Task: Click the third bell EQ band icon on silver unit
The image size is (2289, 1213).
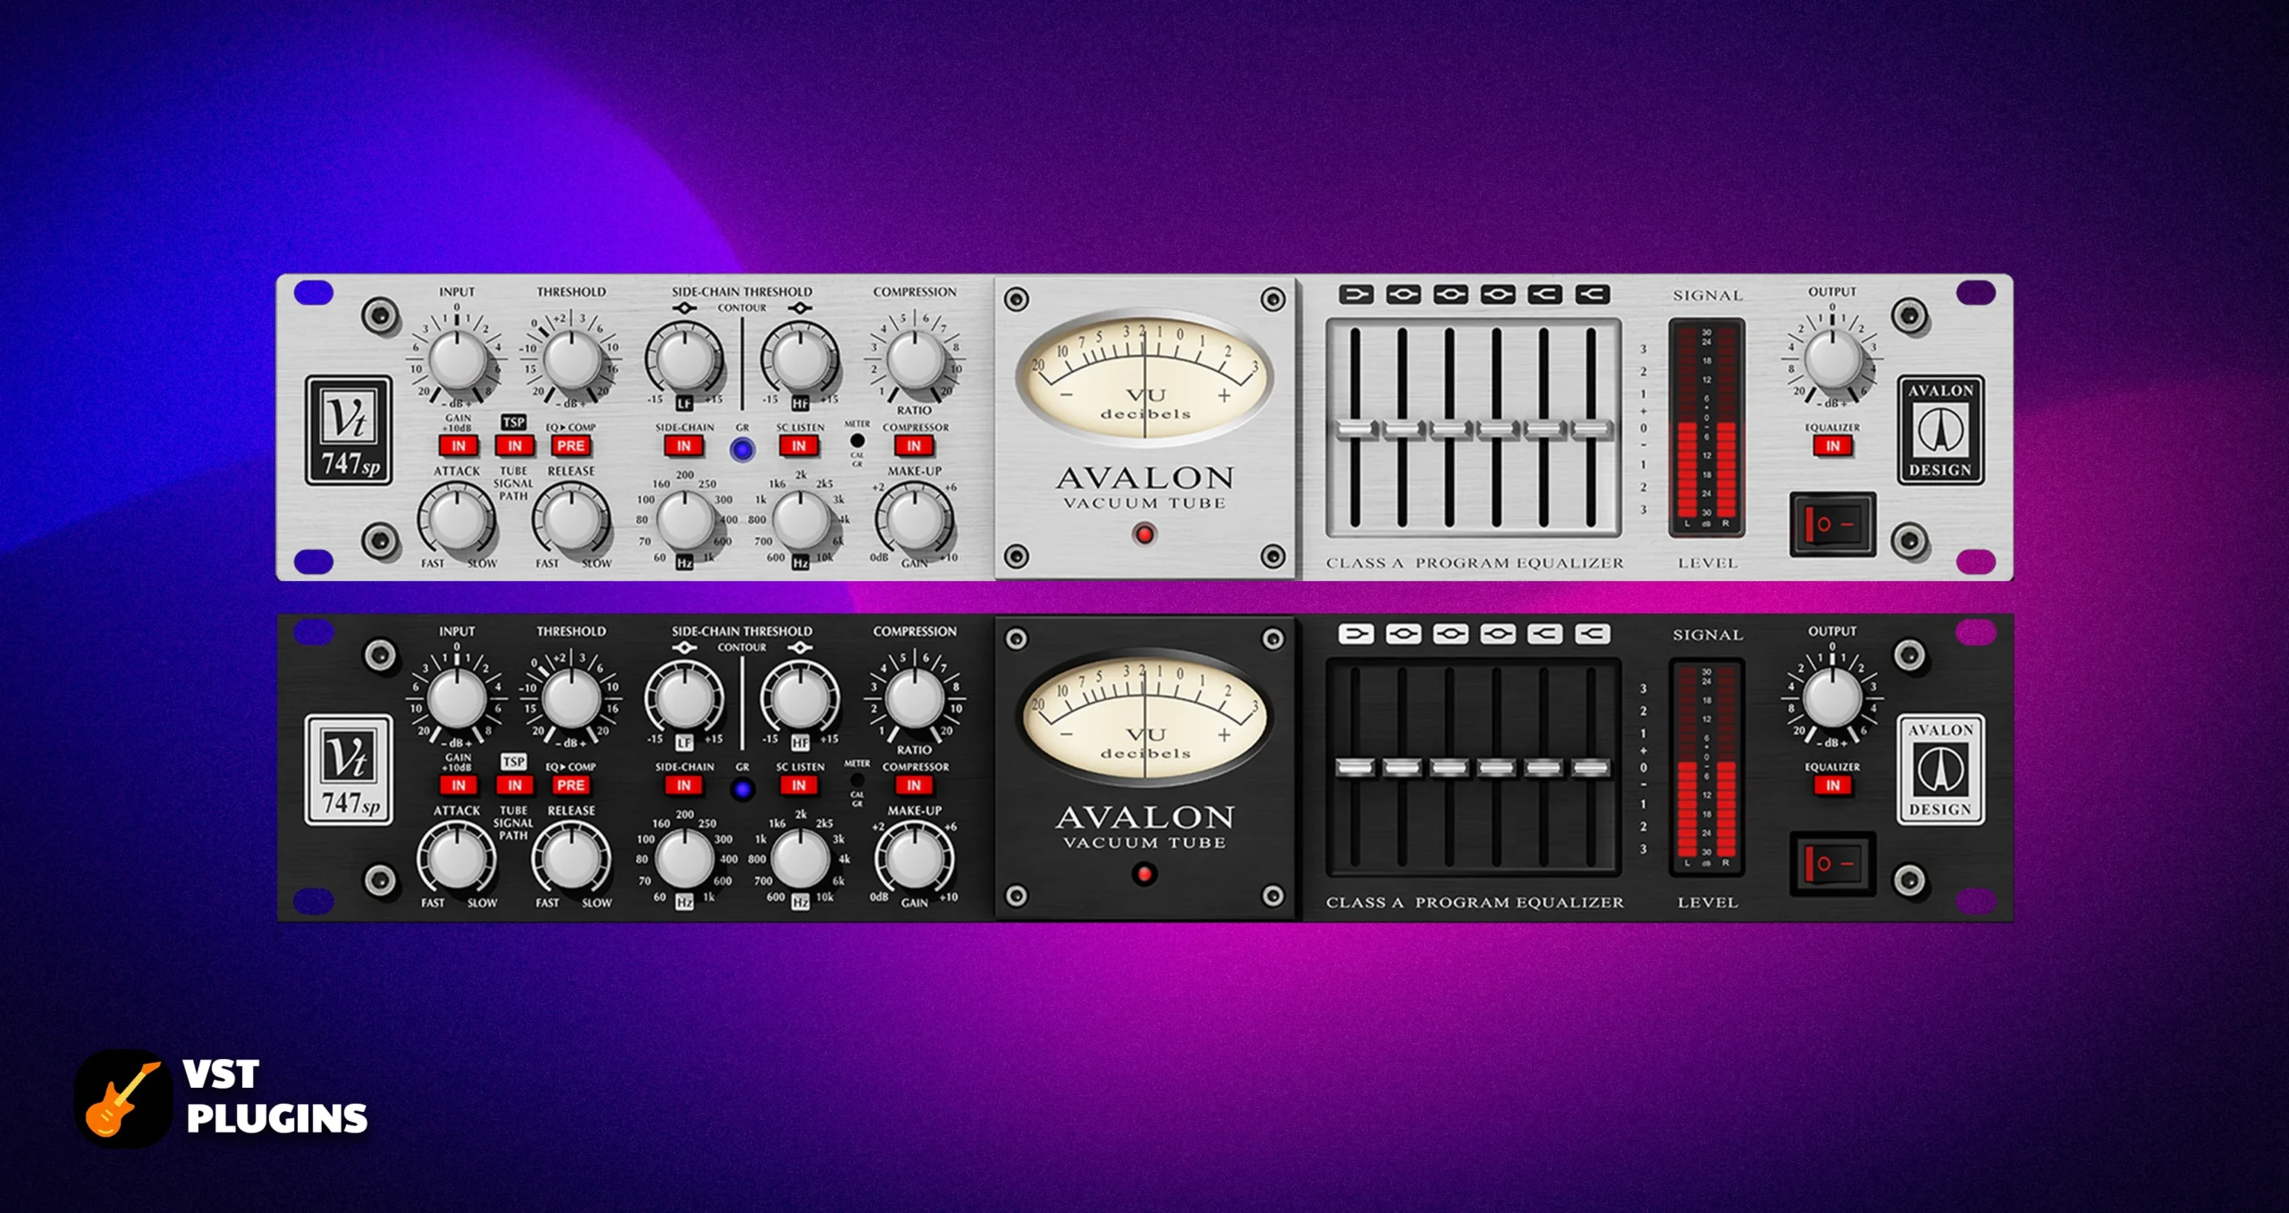Action: click(x=1450, y=294)
